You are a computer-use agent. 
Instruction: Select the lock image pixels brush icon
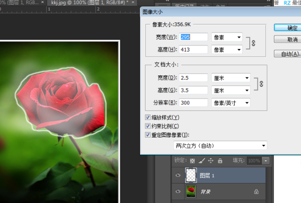202,160
